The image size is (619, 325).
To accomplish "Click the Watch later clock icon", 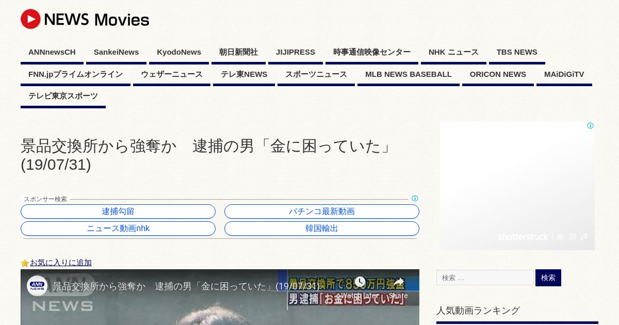I will point(360,282).
